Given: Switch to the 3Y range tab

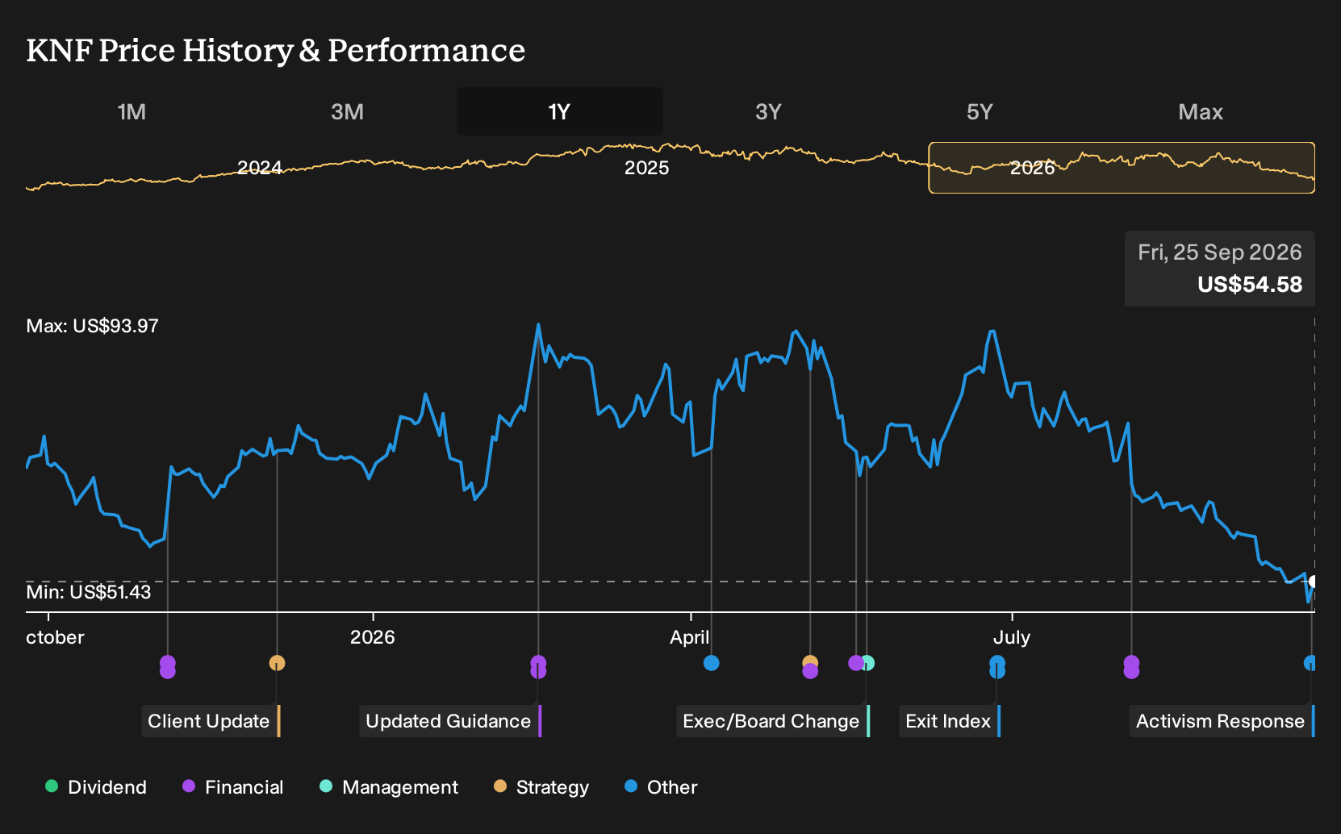Looking at the screenshot, I should 768,111.
